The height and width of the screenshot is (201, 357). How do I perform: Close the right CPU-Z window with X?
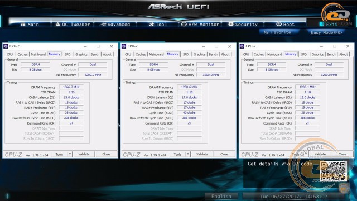[348, 46]
